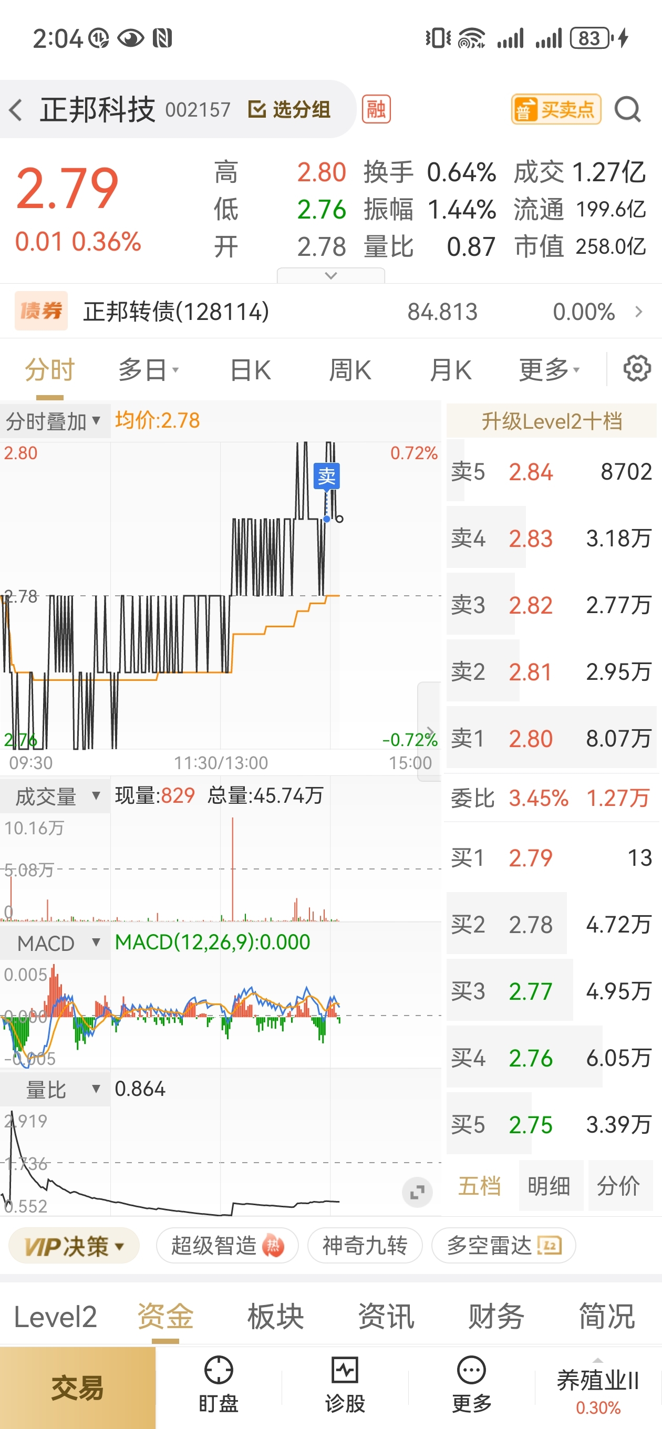662x1429 pixels.
Task: Tap the 债券 bond tag icon
Action: click(x=41, y=310)
